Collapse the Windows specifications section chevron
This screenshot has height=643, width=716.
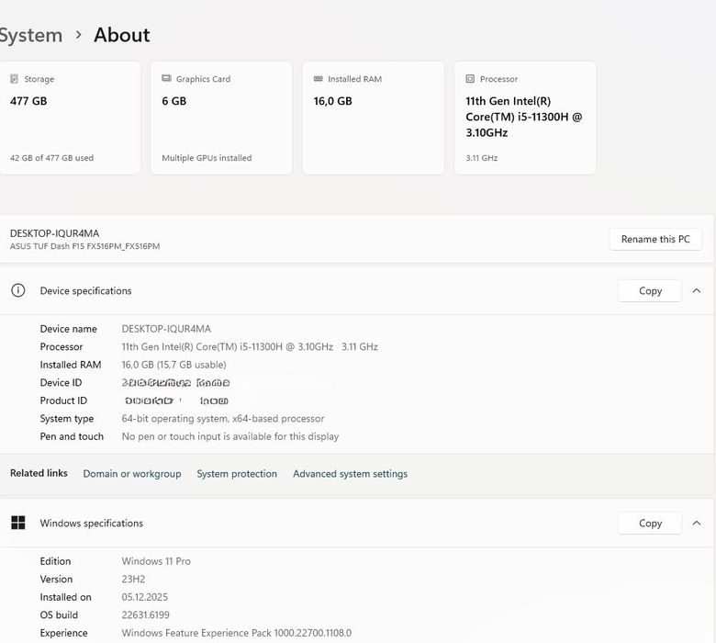point(697,523)
